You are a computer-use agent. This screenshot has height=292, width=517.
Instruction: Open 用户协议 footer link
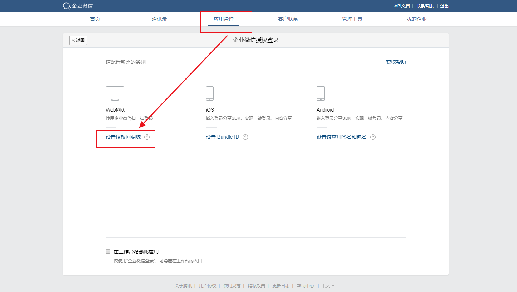click(x=208, y=286)
